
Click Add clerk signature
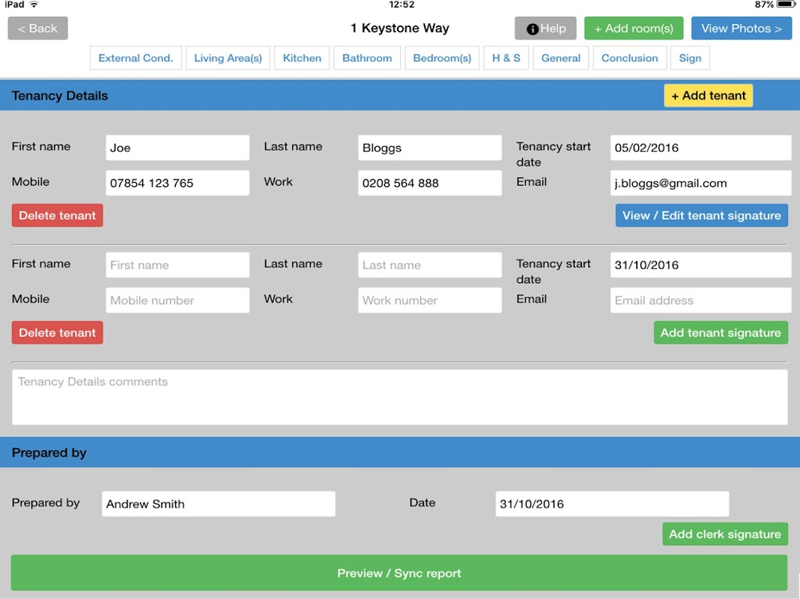tap(725, 535)
